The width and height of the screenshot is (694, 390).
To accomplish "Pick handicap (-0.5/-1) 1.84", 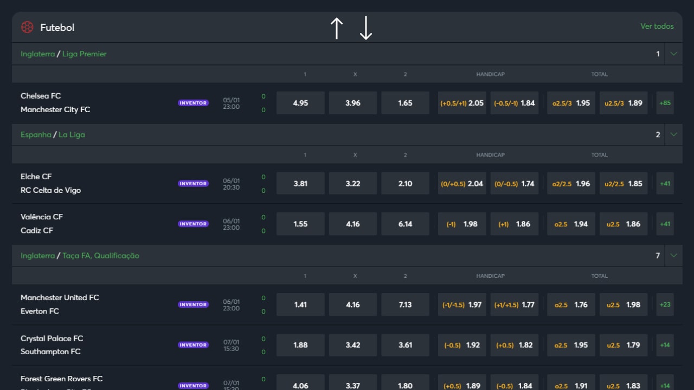I will coord(515,103).
